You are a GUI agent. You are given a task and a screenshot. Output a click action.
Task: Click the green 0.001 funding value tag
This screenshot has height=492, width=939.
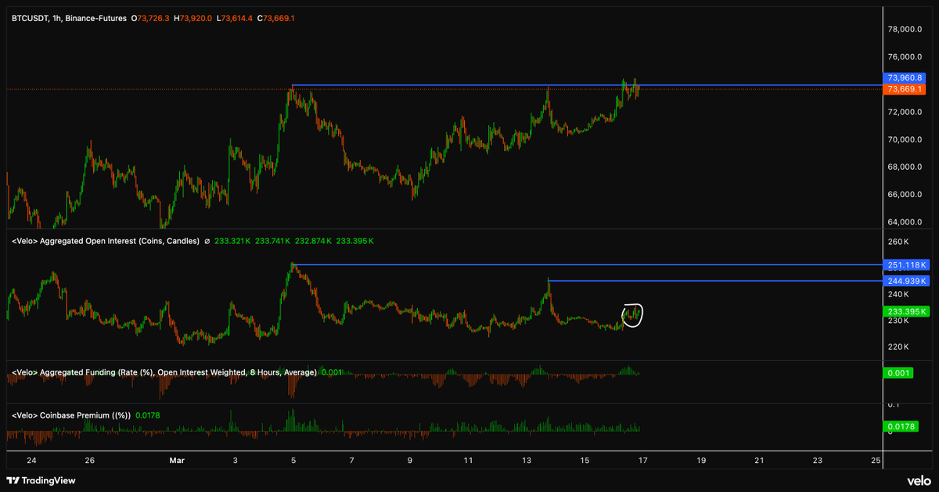click(898, 372)
